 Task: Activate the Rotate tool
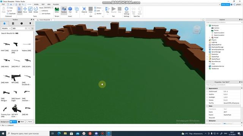tap(36, 10)
